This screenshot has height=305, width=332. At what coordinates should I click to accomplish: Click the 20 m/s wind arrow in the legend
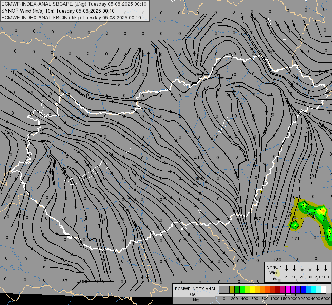302,268
